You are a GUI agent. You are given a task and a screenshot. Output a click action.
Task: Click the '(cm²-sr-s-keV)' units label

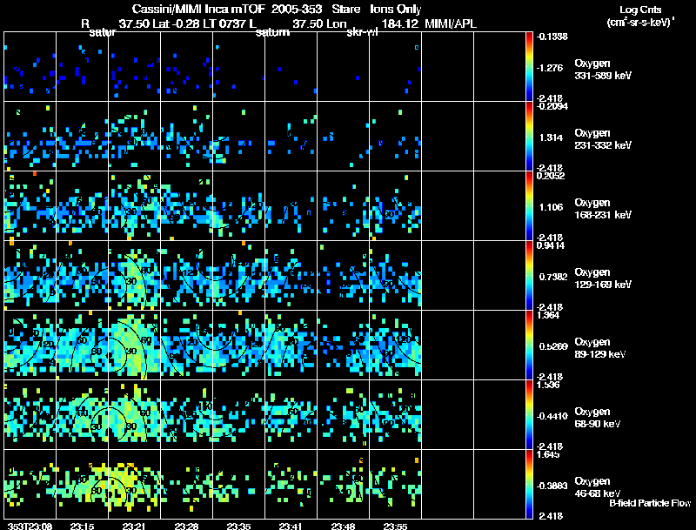coord(640,23)
